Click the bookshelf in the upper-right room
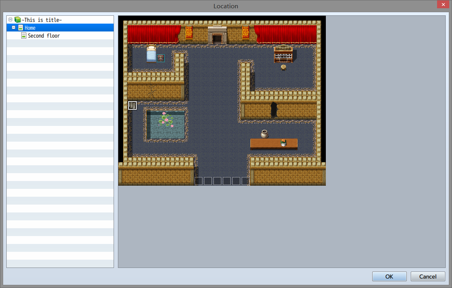 point(283,54)
